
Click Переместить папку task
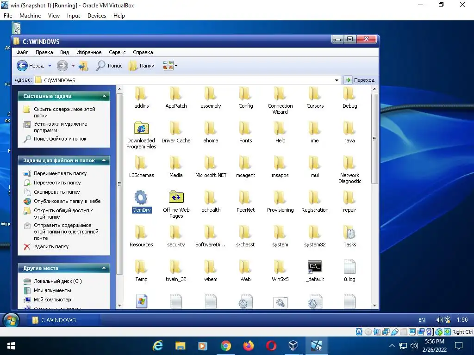(x=57, y=183)
